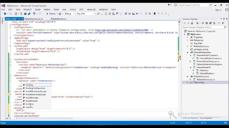Viewport: 229px width, 128px height.
Task: Collapse the configuration element outlining
Action: point(10,25)
